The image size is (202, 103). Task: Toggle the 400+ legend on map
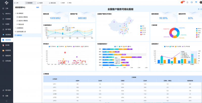(x=142, y=26)
